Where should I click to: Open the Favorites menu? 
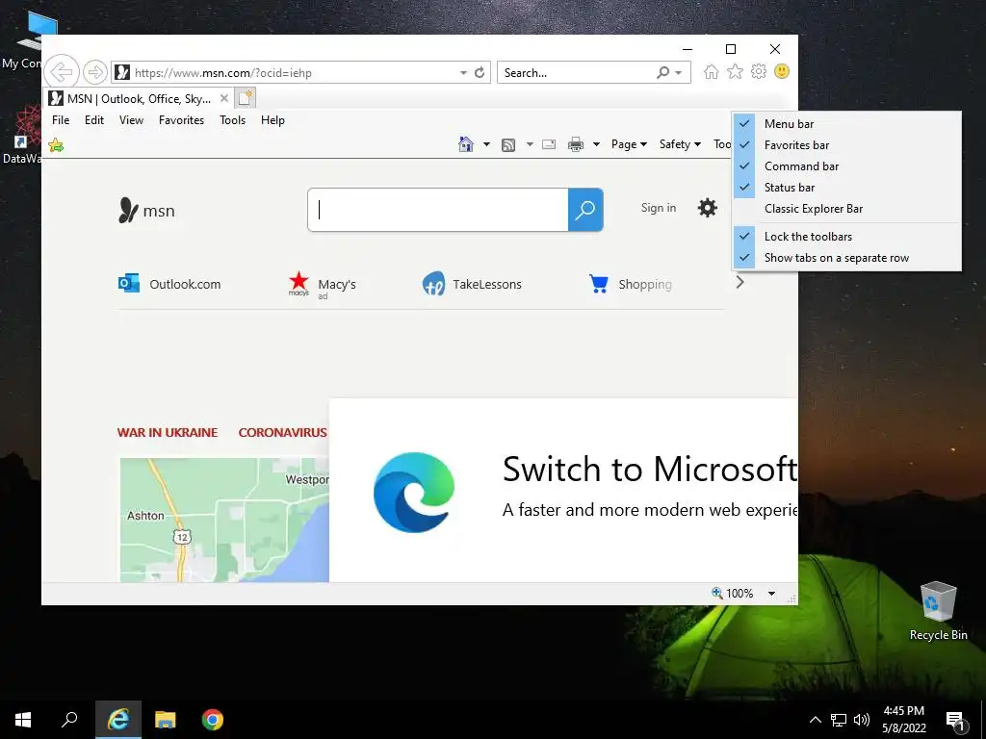coord(181,120)
